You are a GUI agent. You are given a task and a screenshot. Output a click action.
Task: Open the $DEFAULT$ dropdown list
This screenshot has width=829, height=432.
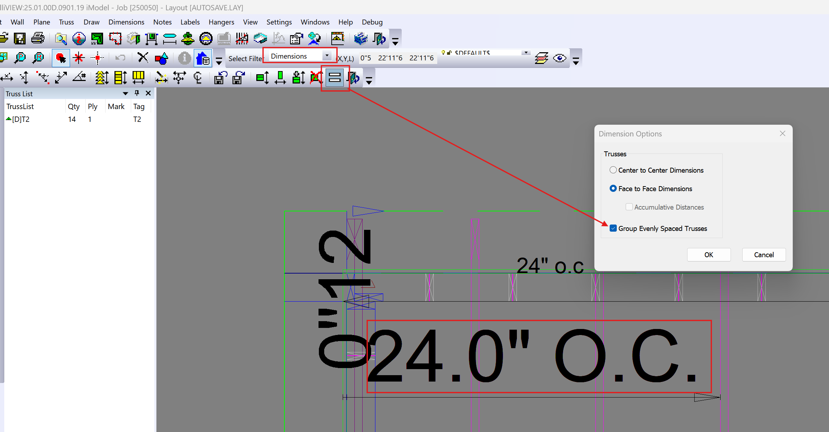click(x=526, y=52)
